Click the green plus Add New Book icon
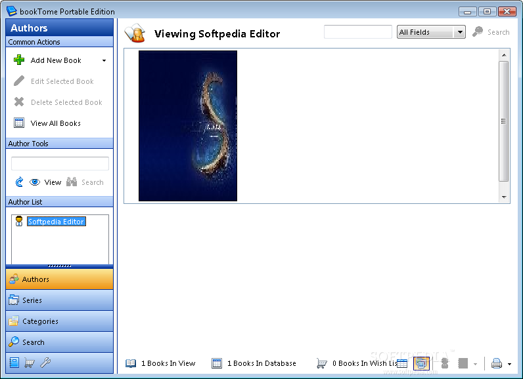This screenshot has height=379, width=523. (19, 60)
